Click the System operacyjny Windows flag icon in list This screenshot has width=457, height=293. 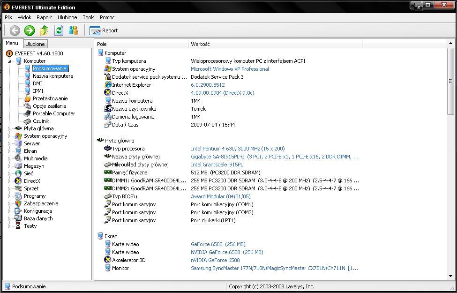coord(107,69)
